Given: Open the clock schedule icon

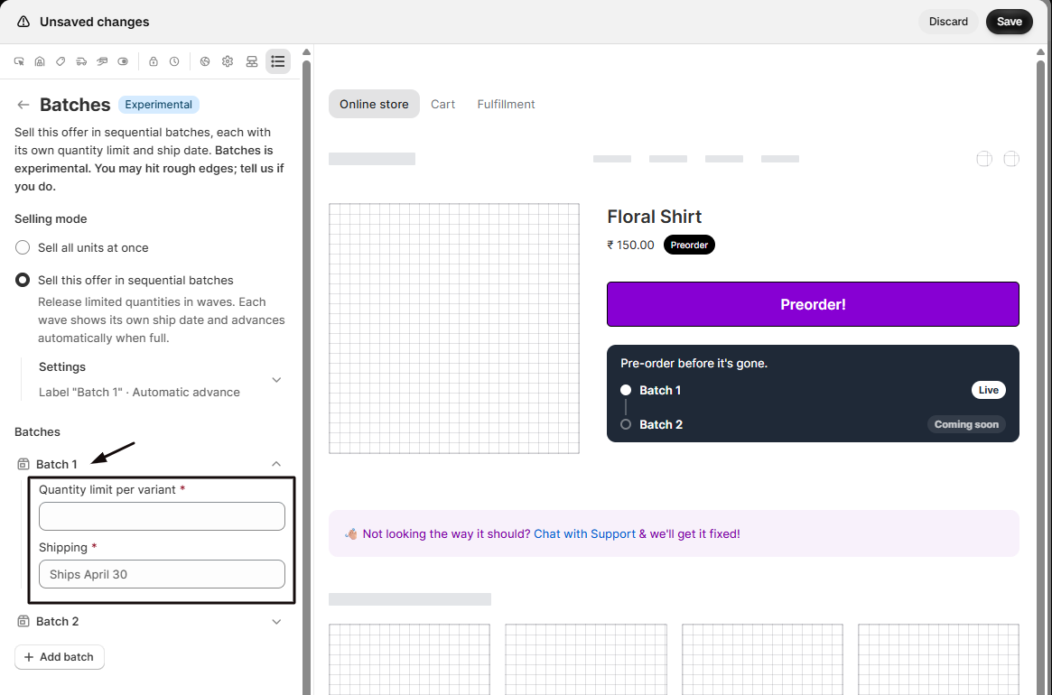Looking at the screenshot, I should (x=174, y=61).
